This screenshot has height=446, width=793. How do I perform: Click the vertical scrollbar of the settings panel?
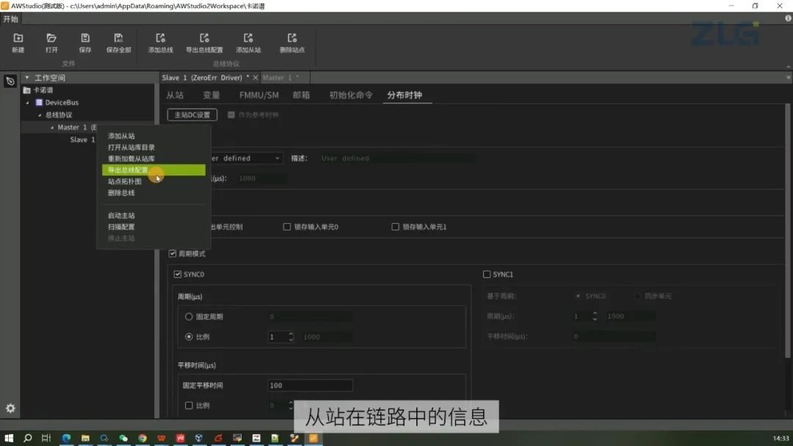pos(787,230)
